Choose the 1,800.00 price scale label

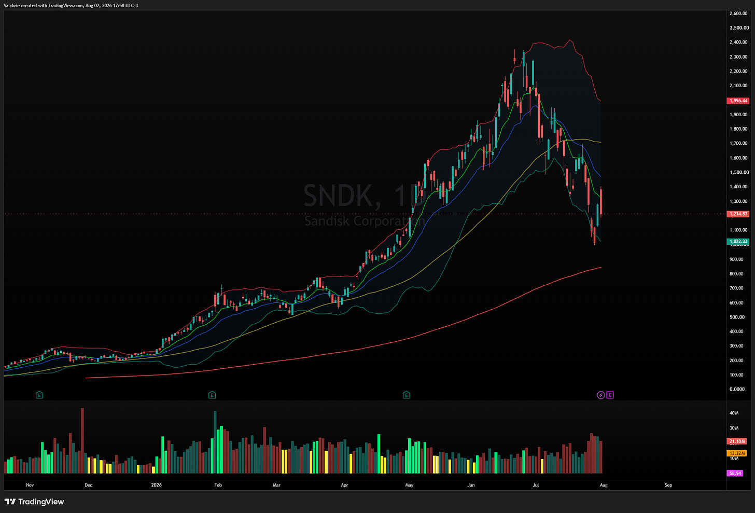click(x=738, y=129)
